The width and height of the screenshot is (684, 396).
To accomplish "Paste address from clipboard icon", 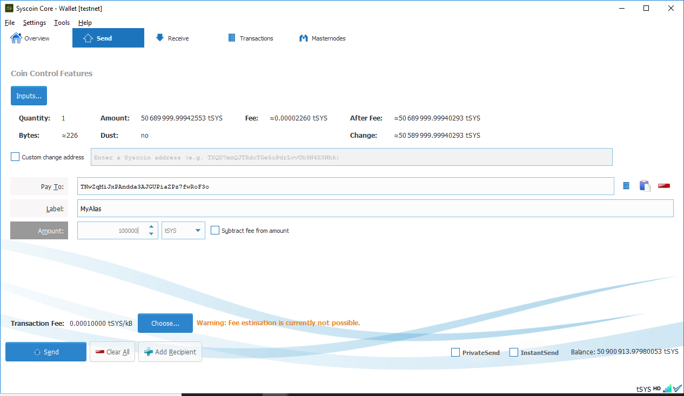I will [x=645, y=186].
